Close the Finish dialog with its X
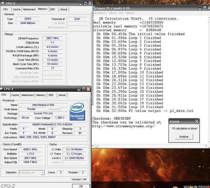The height and width of the screenshot is (188, 210). 197,121
